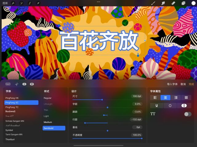Screen dimensions: 197x147
Task: Click the 基线 baseline slider handle
Action: pos(107,131)
